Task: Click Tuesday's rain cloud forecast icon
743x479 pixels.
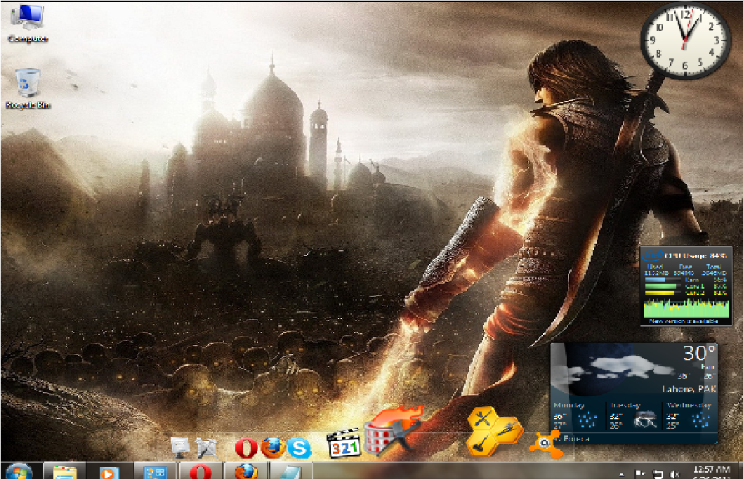Action: tap(645, 419)
